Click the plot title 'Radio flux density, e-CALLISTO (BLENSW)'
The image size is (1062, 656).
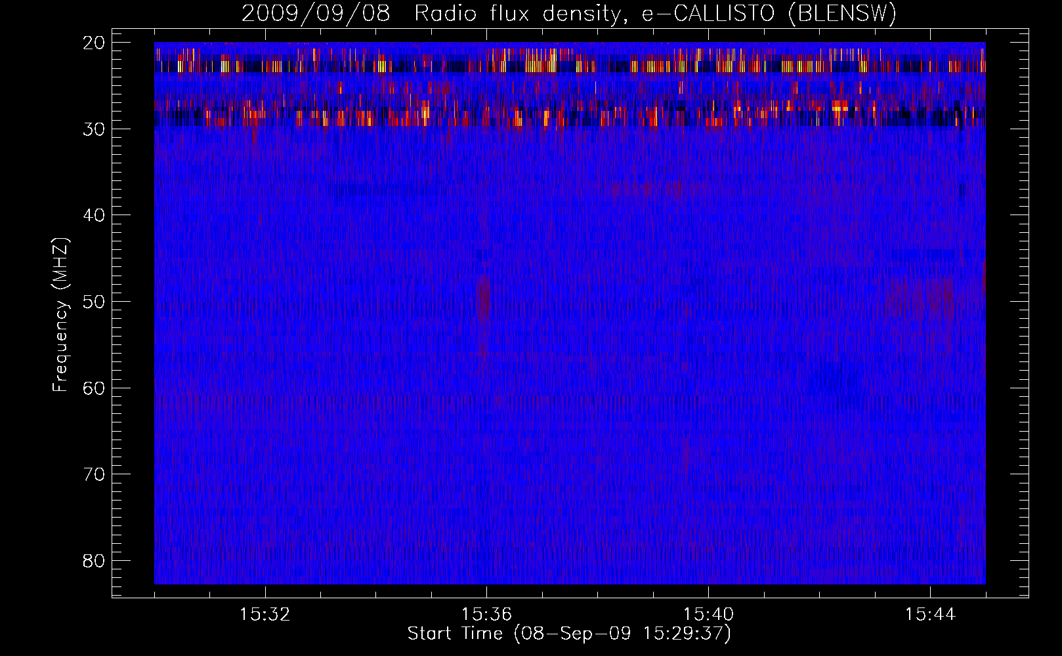click(x=655, y=14)
